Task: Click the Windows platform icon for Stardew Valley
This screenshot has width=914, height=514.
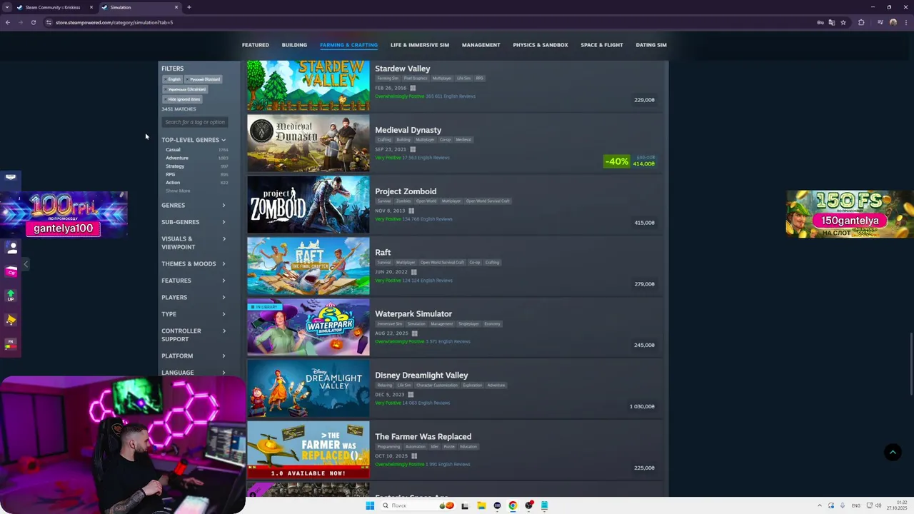Action: click(x=413, y=88)
